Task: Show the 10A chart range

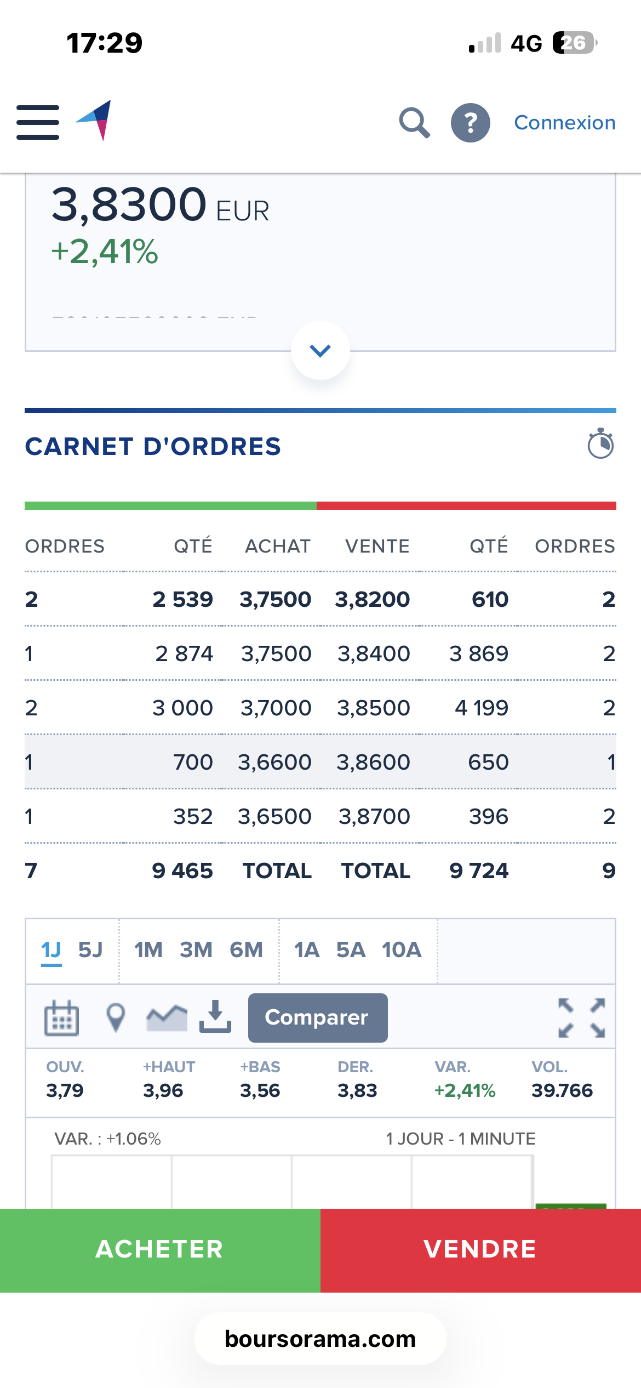Action: 402,949
